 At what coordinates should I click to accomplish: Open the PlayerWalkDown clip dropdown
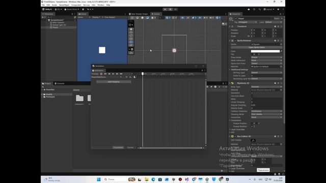click(106, 77)
